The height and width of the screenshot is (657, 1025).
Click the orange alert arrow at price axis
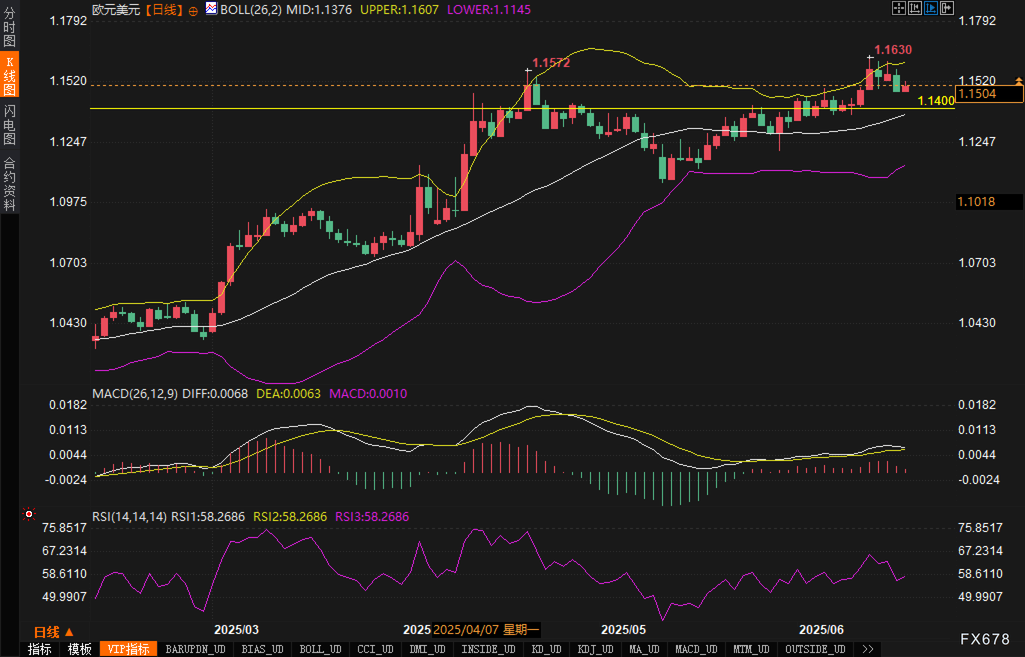[x=1018, y=80]
